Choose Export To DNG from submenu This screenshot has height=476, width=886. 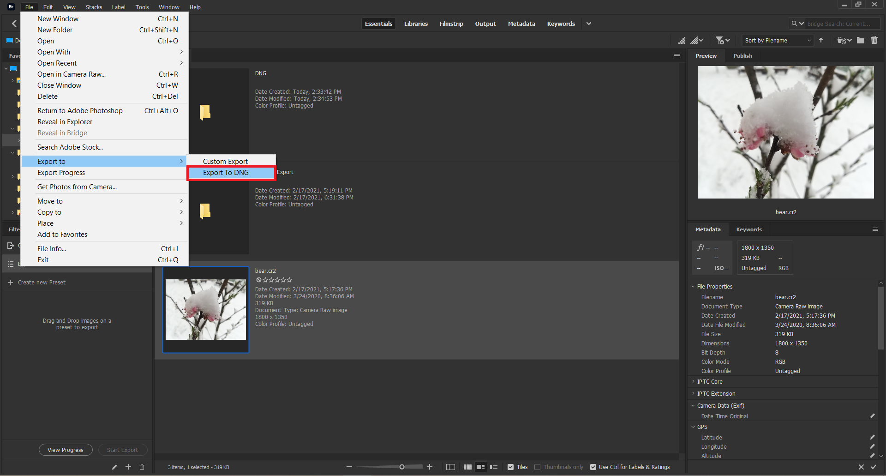click(x=226, y=173)
